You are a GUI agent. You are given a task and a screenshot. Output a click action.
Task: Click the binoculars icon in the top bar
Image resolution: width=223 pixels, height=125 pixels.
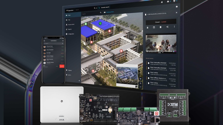click(168, 2)
